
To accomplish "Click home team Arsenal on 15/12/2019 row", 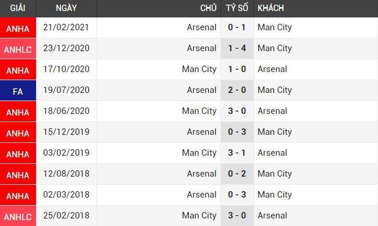I will [202, 132].
